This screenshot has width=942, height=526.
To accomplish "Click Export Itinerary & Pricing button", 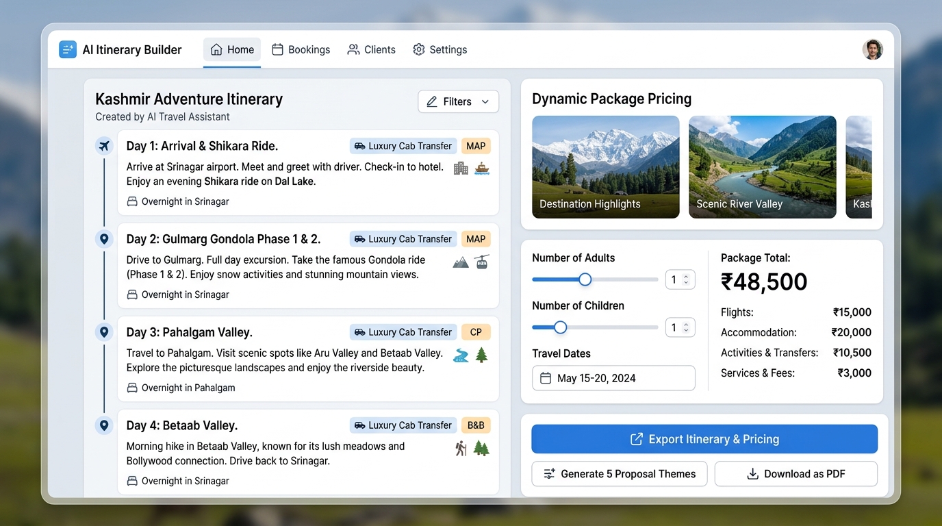I will point(704,439).
